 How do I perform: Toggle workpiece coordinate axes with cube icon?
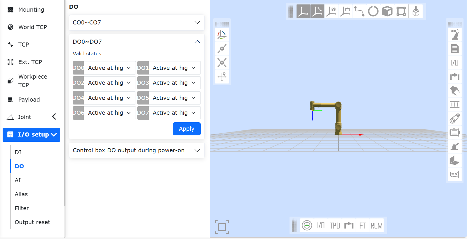point(331,11)
